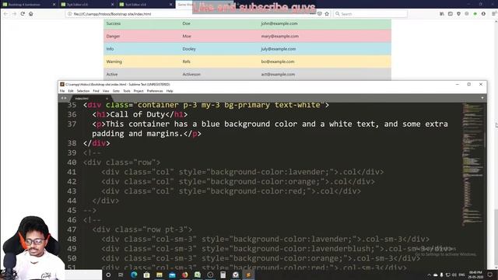Screen dimensions: 498x280
Task: Open Sublime Text Edit menu
Action: coord(71,91)
